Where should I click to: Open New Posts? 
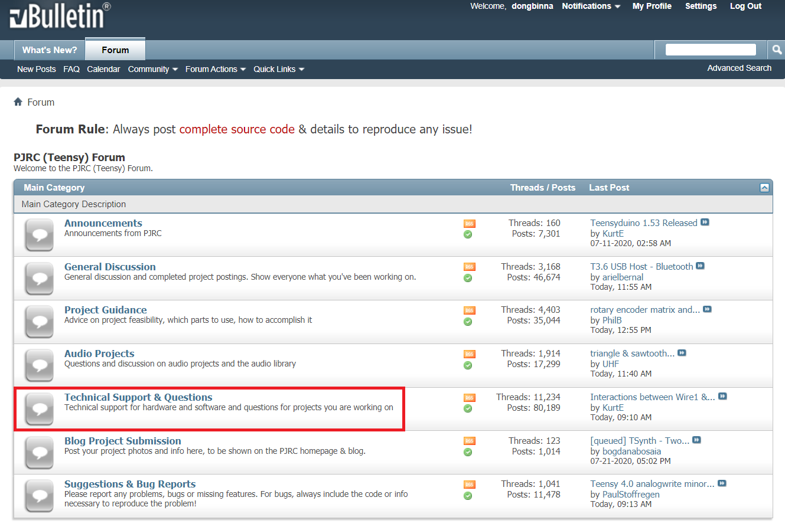[37, 69]
